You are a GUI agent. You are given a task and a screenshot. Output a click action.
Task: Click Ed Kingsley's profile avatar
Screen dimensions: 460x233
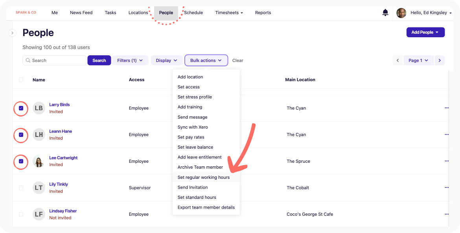[x=401, y=13]
